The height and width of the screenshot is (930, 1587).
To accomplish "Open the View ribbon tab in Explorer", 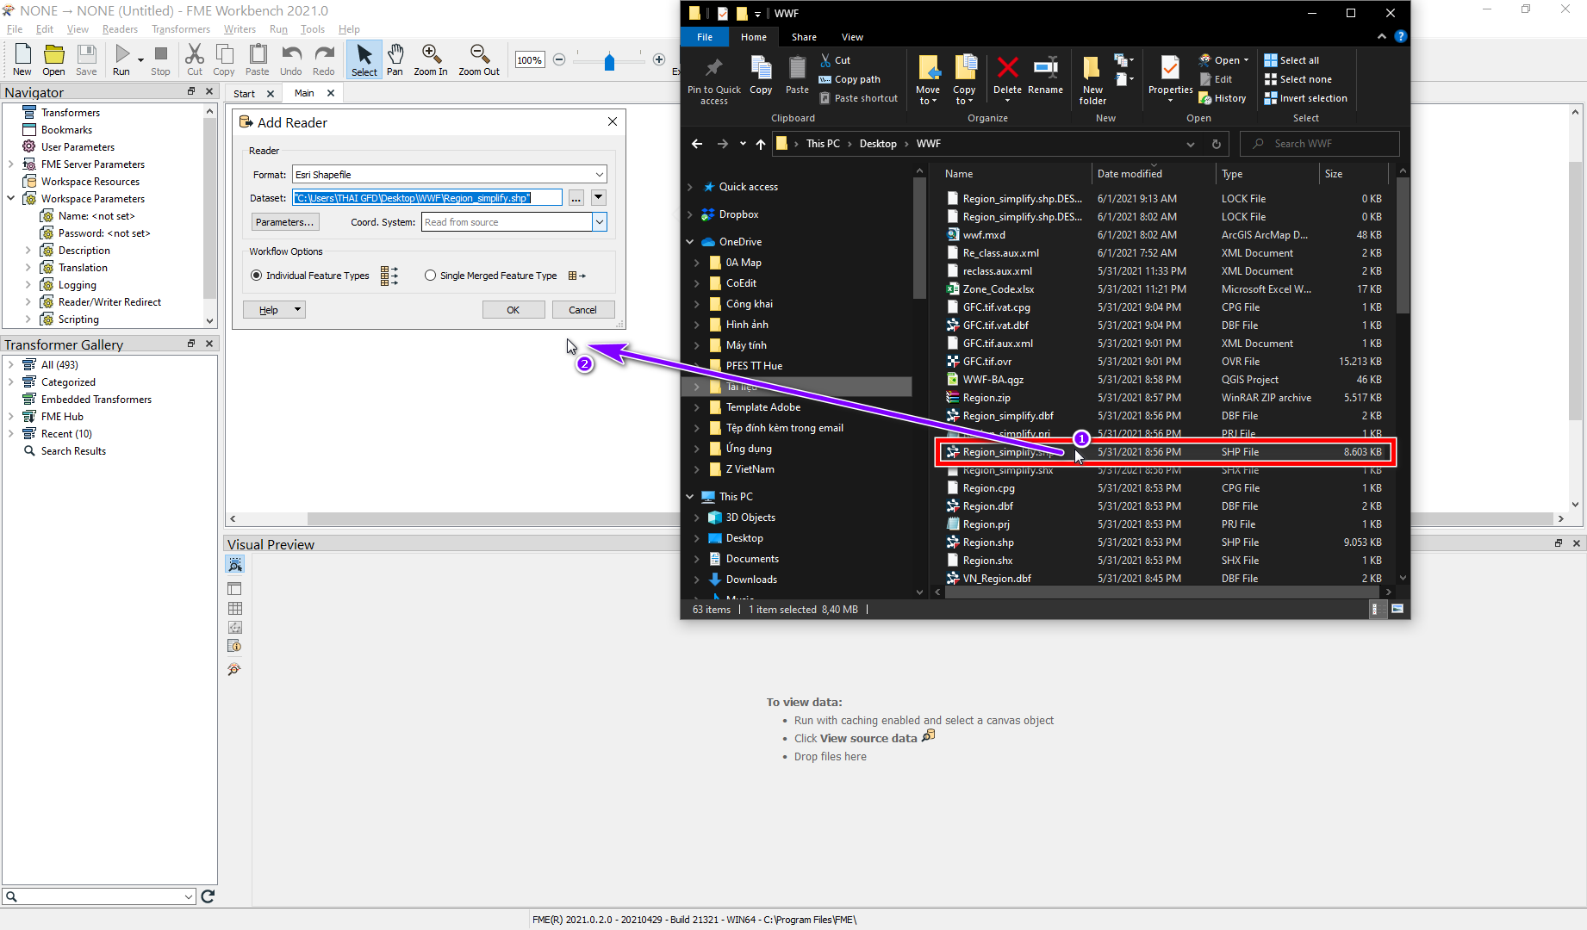I will 852,37.
